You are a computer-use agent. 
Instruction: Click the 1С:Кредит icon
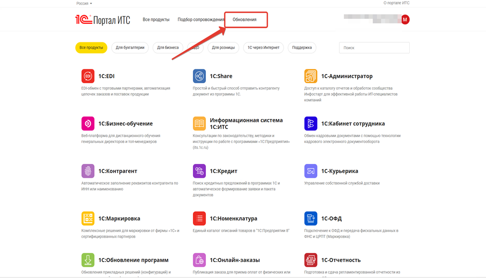[199, 171]
